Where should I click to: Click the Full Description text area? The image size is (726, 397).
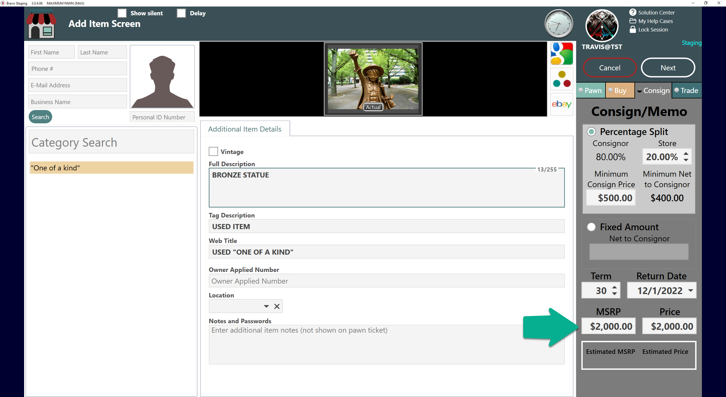pyautogui.click(x=387, y=188)
